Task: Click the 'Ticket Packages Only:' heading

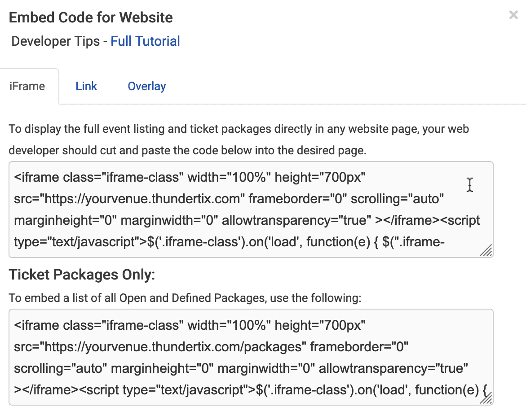Action: [x=82, y=275]
